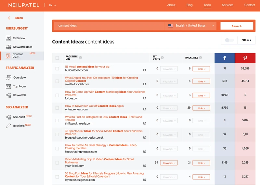Open forbes.com external link icon

coord(144,98)
